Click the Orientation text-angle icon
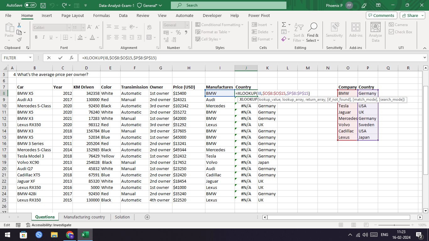Screen dimensions: 429x241 click(132, 27)
